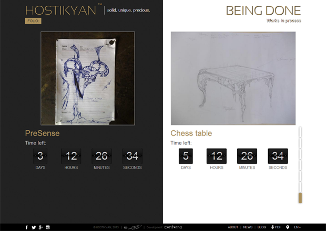Click the BEING DONE heading

tap(263, 10)
